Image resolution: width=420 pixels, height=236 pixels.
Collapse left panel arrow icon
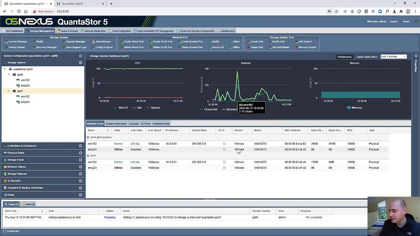[x=80, y=56]
